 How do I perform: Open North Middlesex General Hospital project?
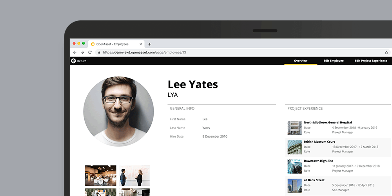pos(328,122)
